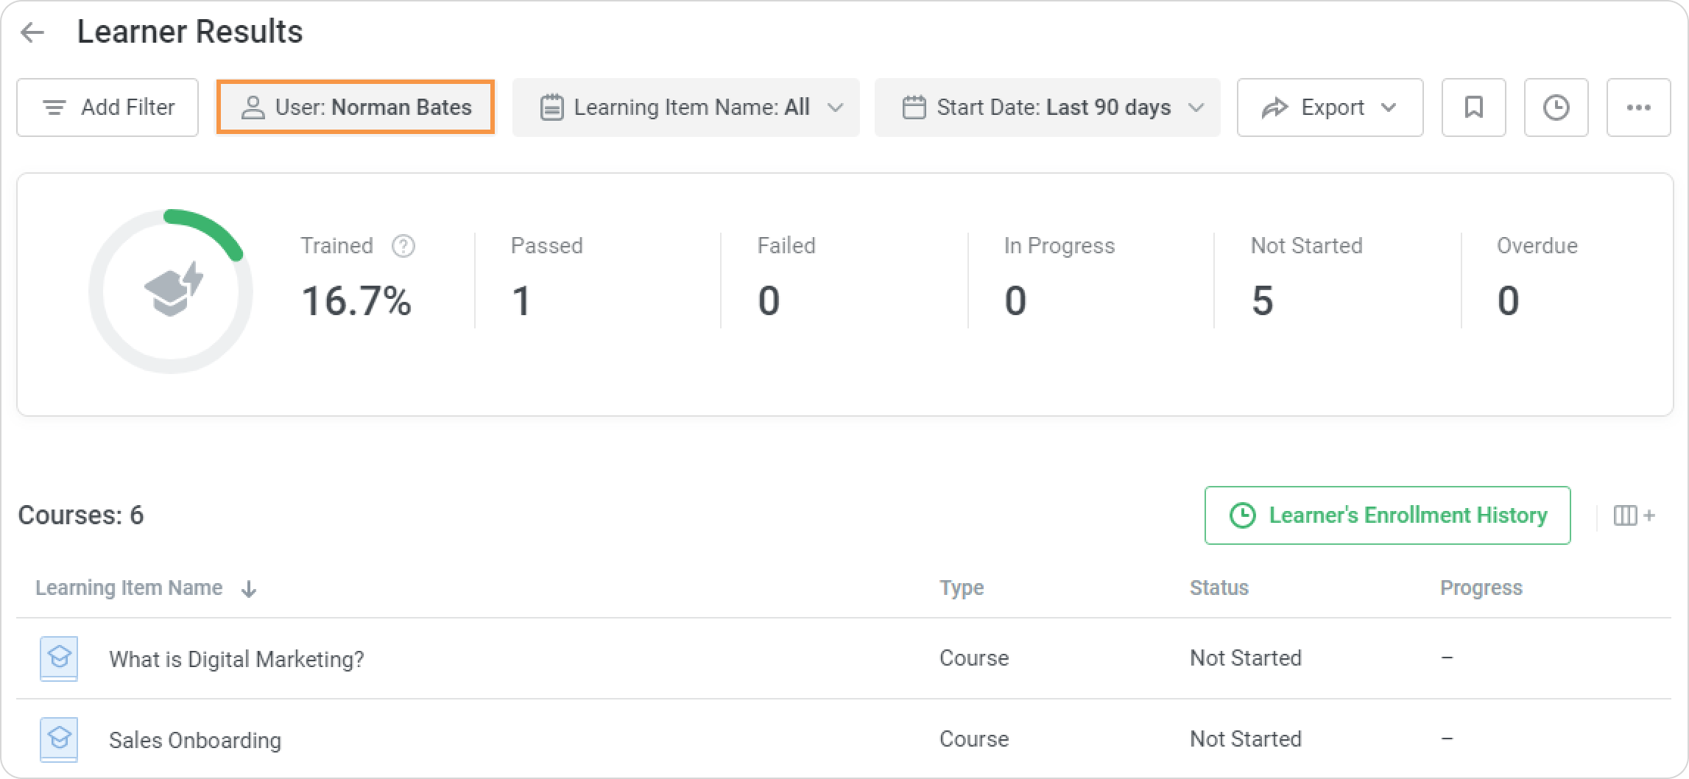Click the Type column header
The image size is (1689, 779).
[961, 588]
